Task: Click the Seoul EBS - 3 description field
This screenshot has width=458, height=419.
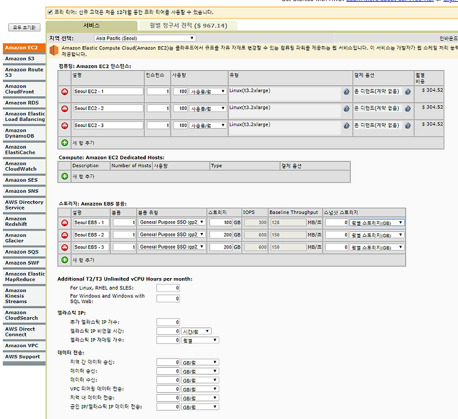Action: point(92,247)
